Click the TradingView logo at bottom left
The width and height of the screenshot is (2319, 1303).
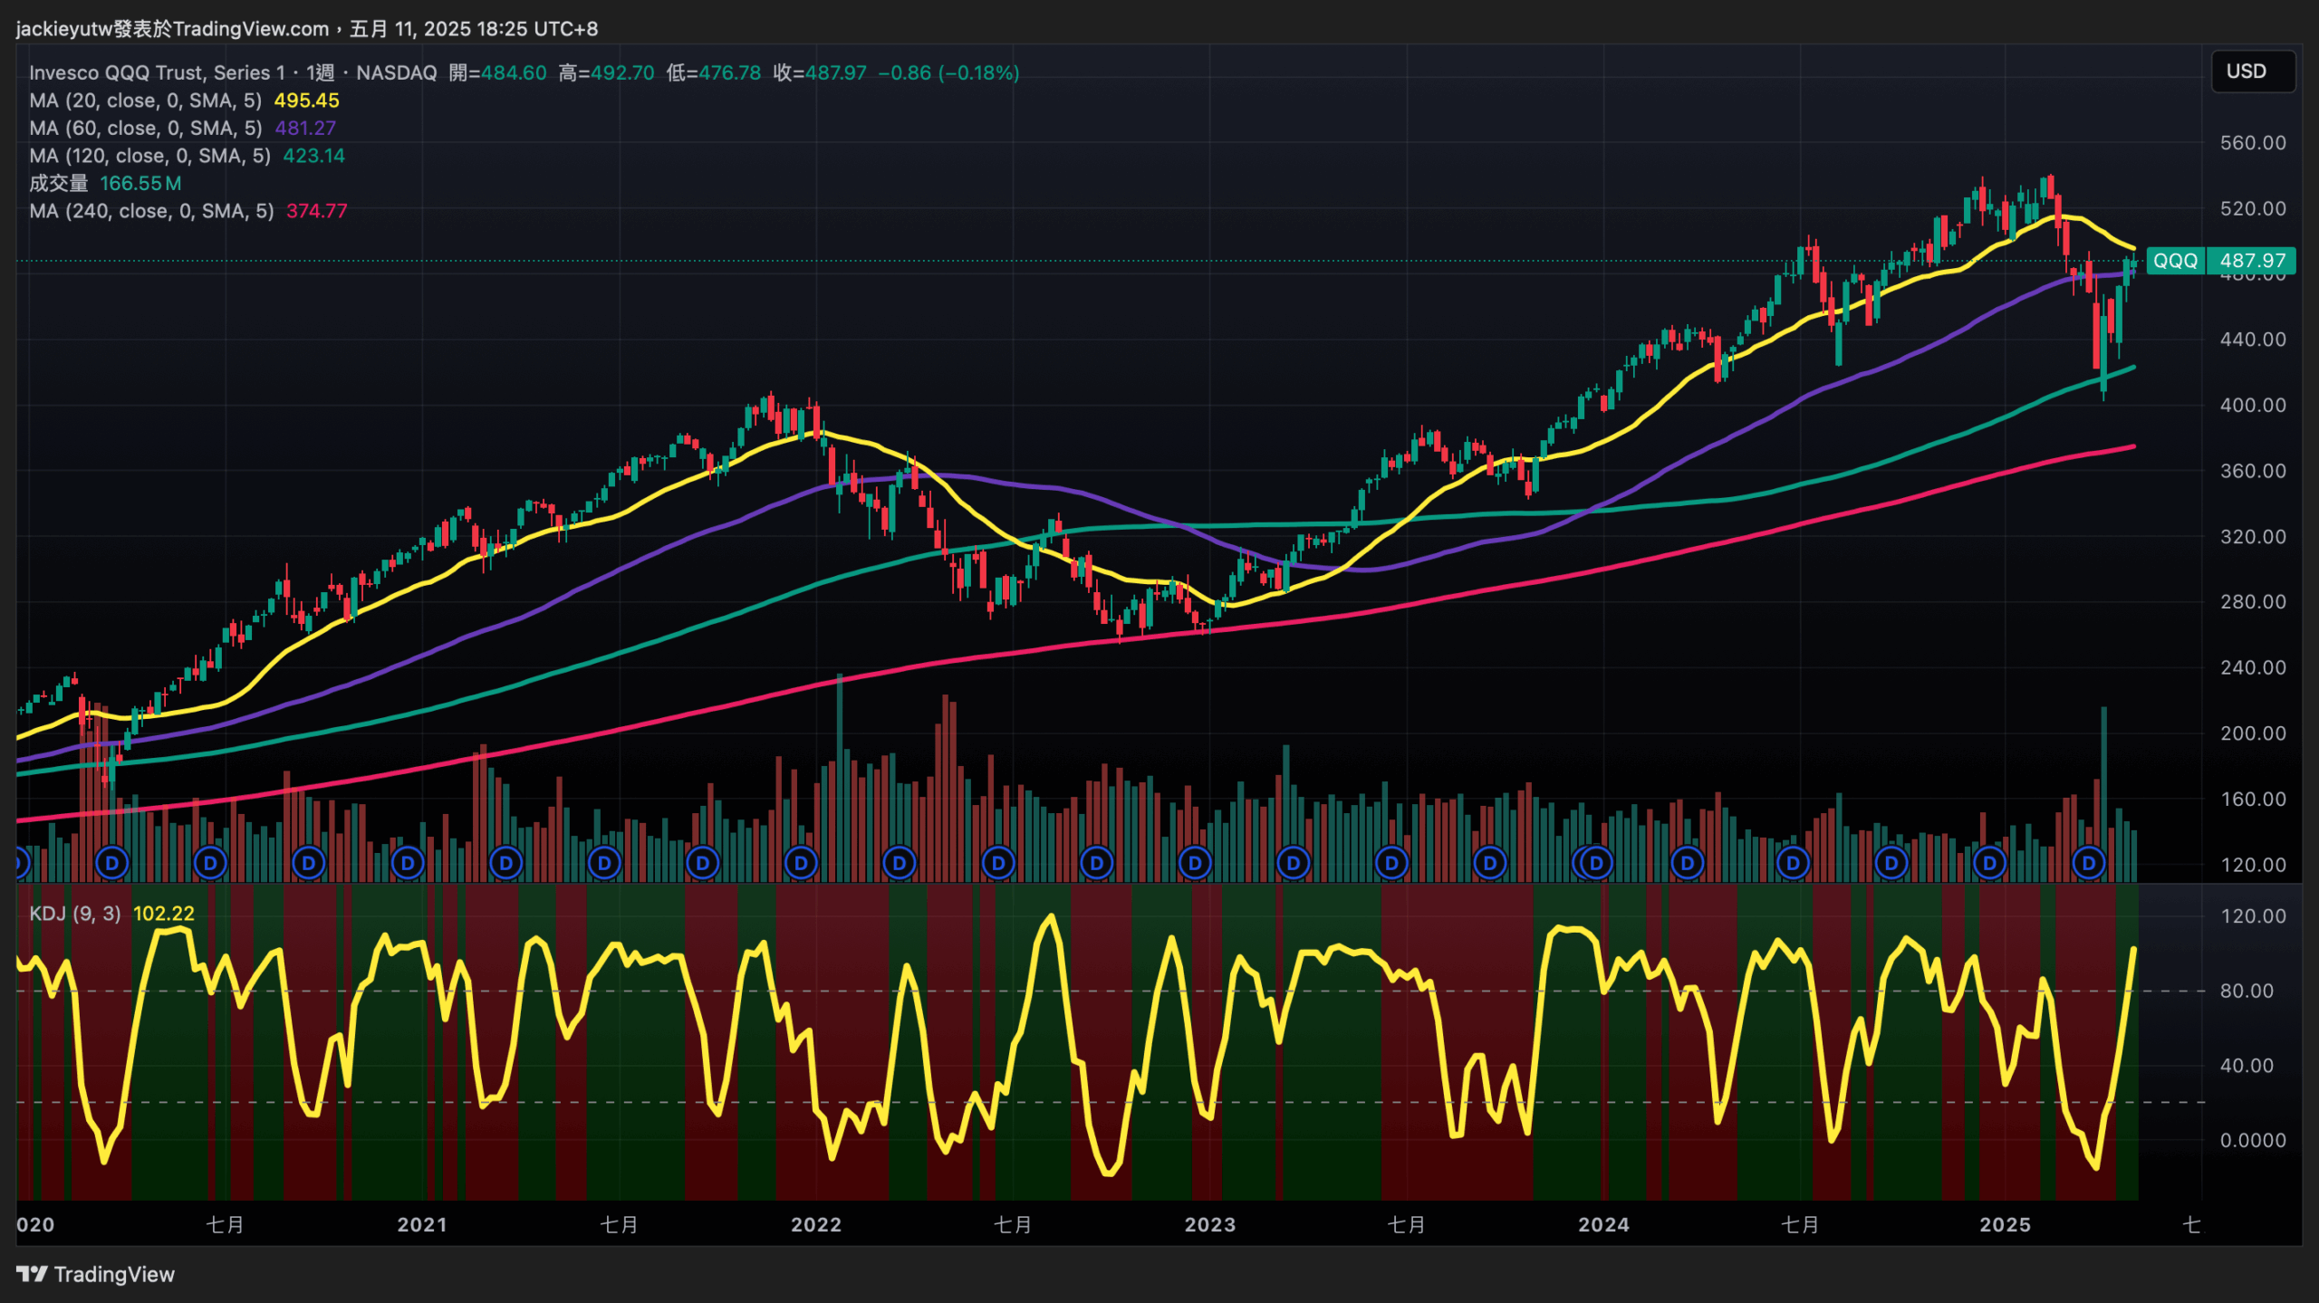coord(95,1274)
